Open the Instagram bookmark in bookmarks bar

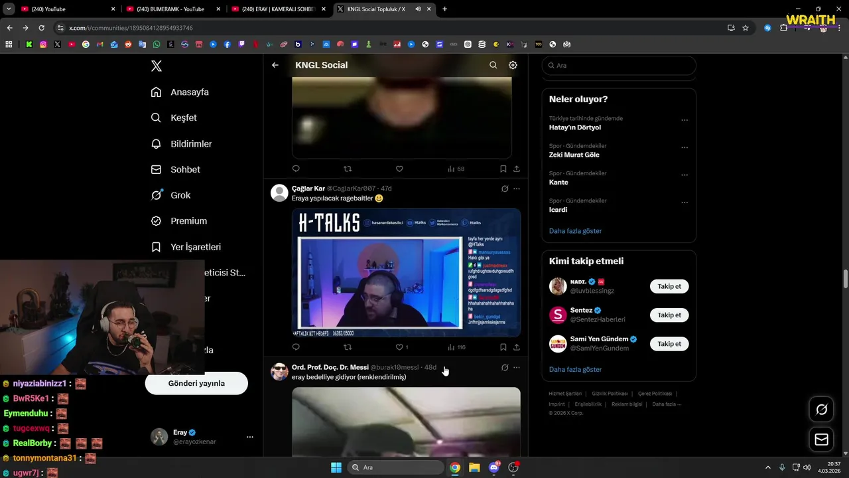pyautogui.click(x=43, y=44)
